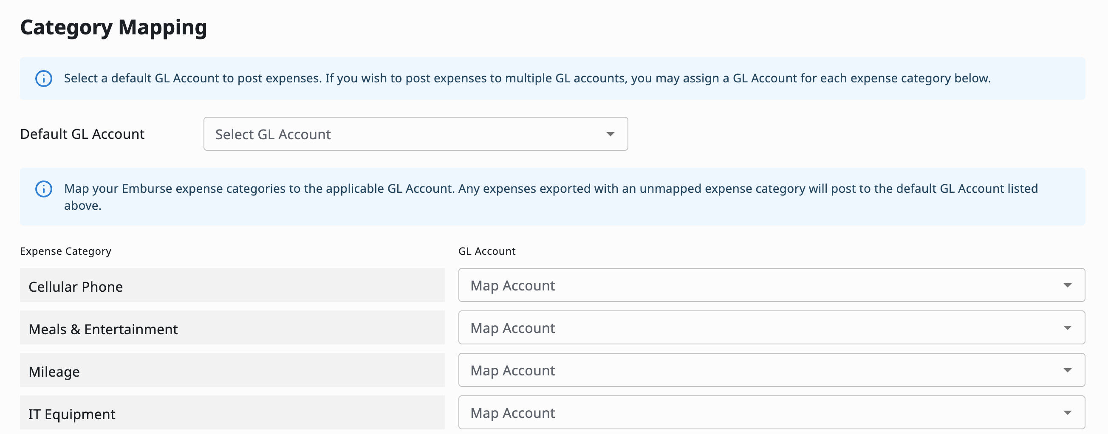Click the info icon beside default GL Account notice
This screenshot has width=1108, height=434.
(x=43, y=79)
